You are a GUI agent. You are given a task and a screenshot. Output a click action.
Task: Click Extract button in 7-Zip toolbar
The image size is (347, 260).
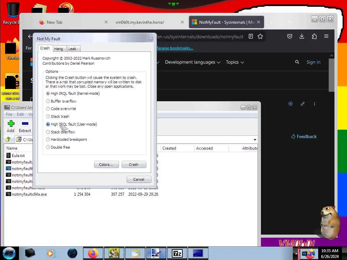pos(25,126)
